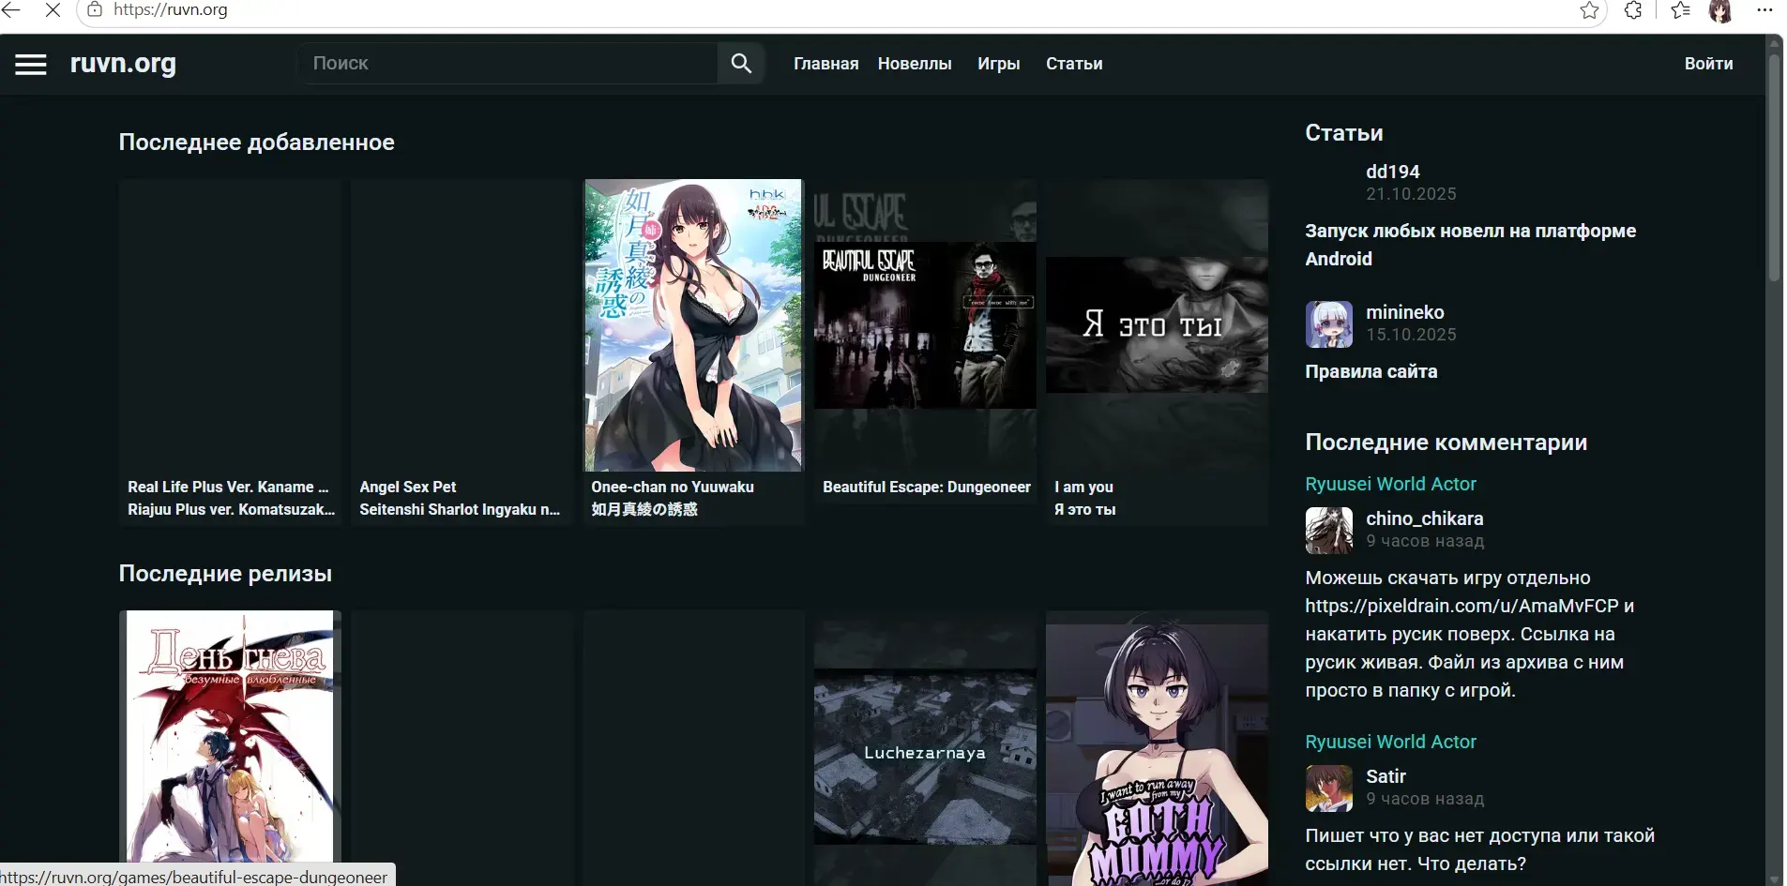The height and width of the screenshot is (886, 1787).
Task: Click the site info lock icon
Action: click(x=95, y=9)
